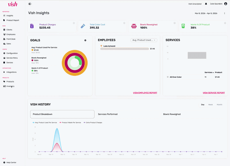Open the date range picker
The width and height of the screenshot is (230, 166).
[206, 13]
